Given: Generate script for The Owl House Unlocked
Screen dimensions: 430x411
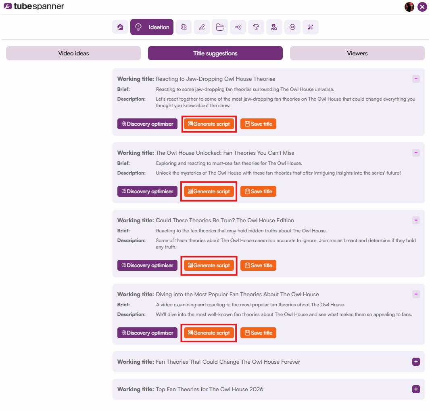Looking at the screenshot, I should tap(209, 192).
